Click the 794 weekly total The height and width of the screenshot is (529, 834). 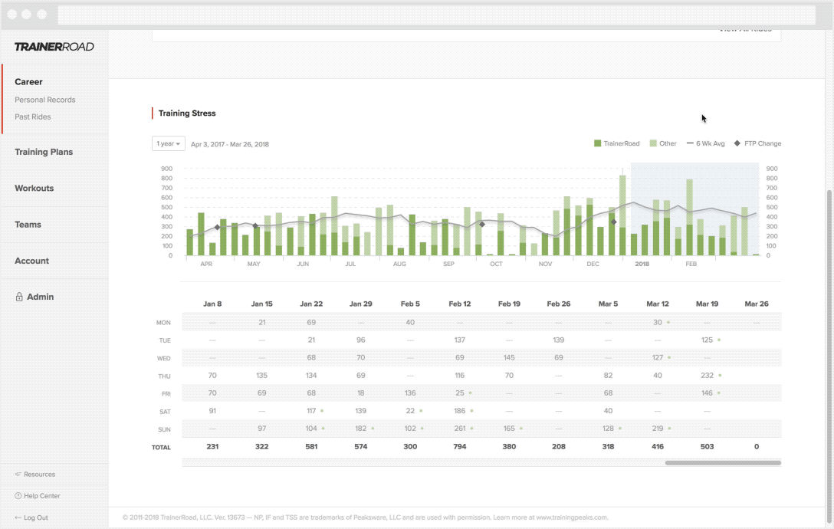[x=460, y=446]
